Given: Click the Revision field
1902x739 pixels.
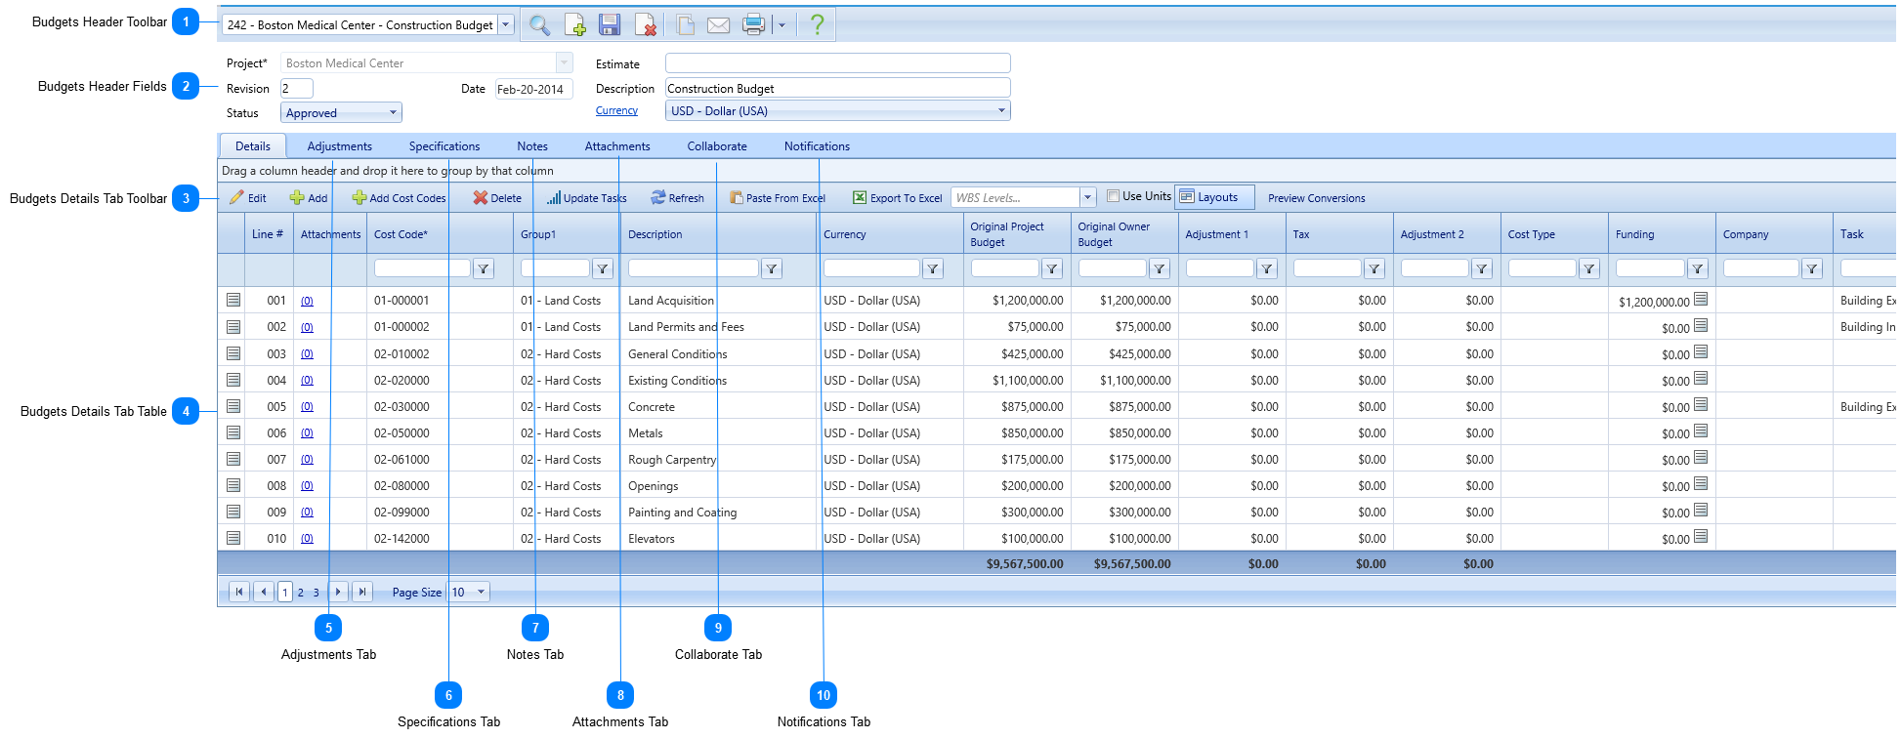Looking at the screenshot, I should (297, 88).
